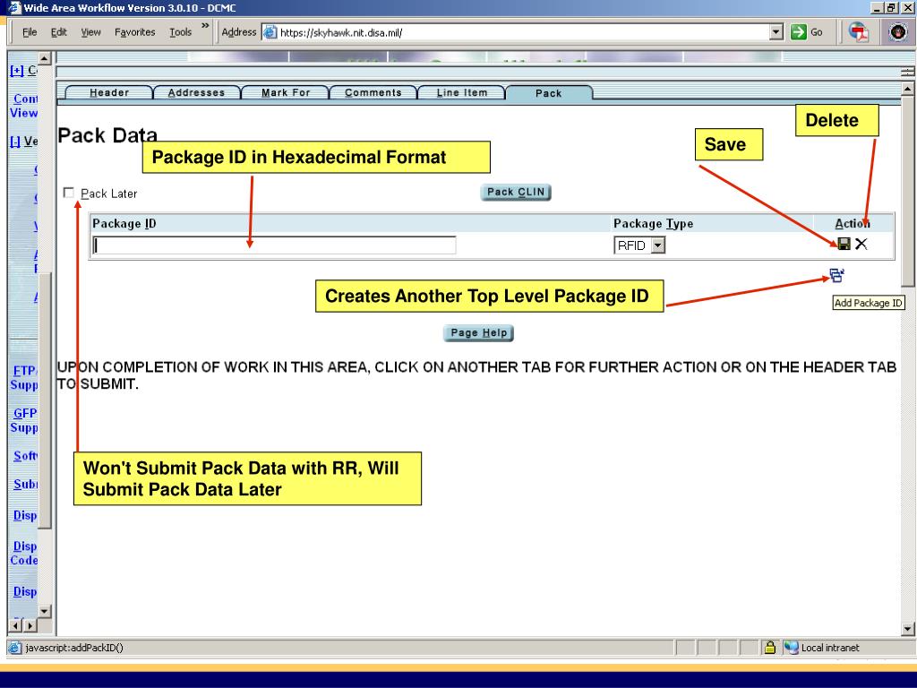Open the Header tab
This screenshot has height=688, width=917.
coord(109,92)
